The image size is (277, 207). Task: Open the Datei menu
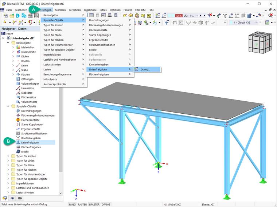click(x=9, y=10)
